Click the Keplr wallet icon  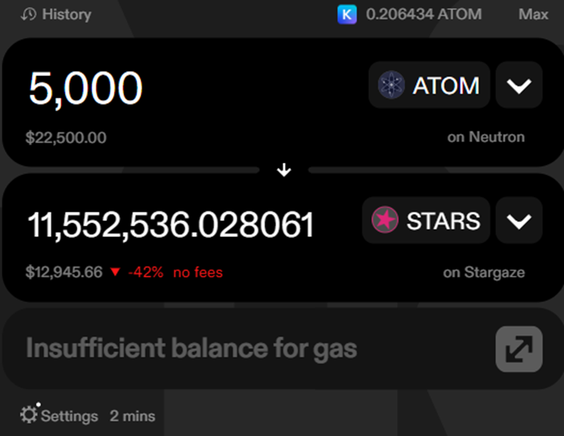tap(347, 14)
